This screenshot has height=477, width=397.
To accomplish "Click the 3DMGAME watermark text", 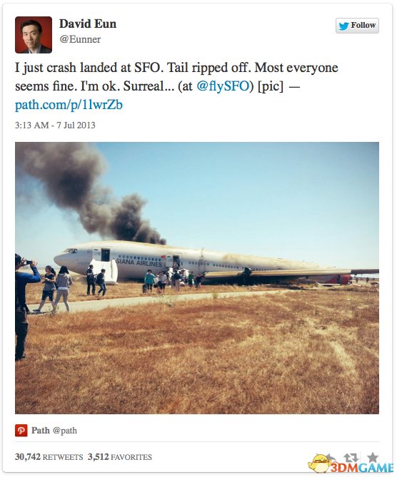I will coord(363,468).
